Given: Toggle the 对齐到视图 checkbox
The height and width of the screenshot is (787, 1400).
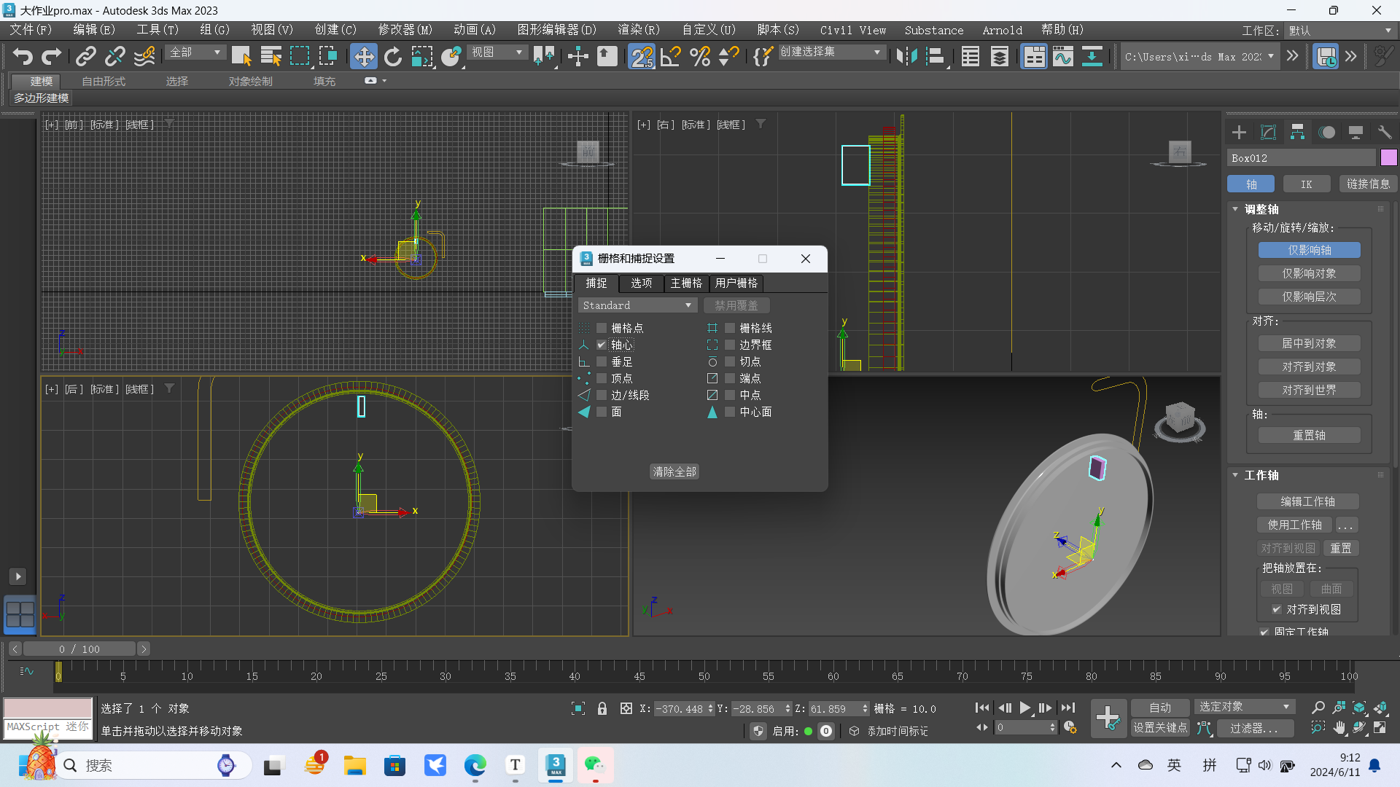Looking at the screenshot, I should pos(1276,609).
